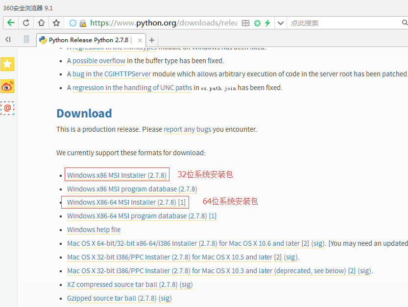
Task: Open the browser home page icon
Action: pos(41,23)
